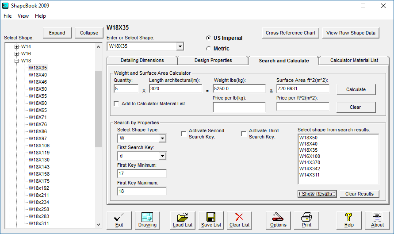Select W18X76 in the shape tree
Image resolution: width=394 pixels, height=234 pixels.
coord(38,124)
